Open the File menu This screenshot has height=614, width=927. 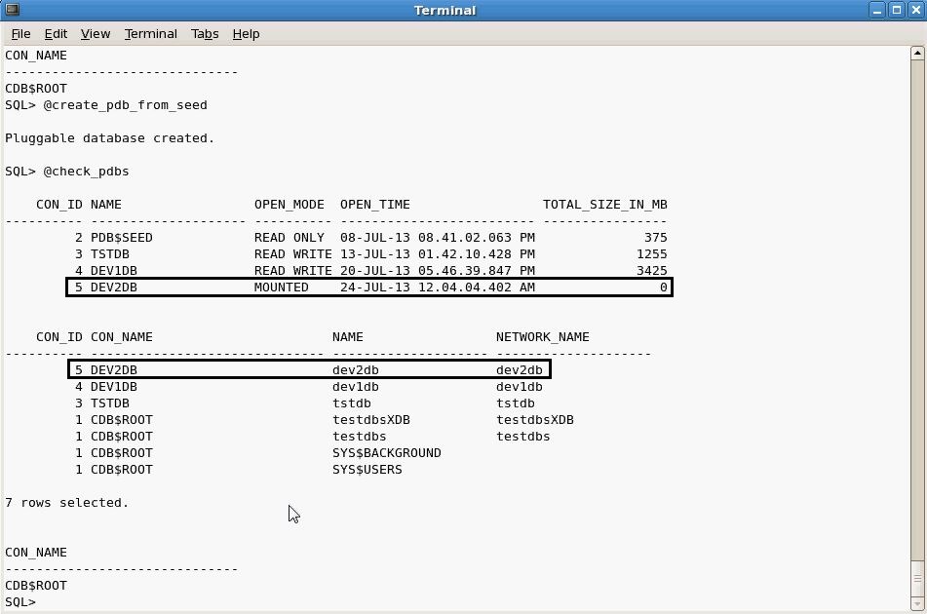[20, 33]
